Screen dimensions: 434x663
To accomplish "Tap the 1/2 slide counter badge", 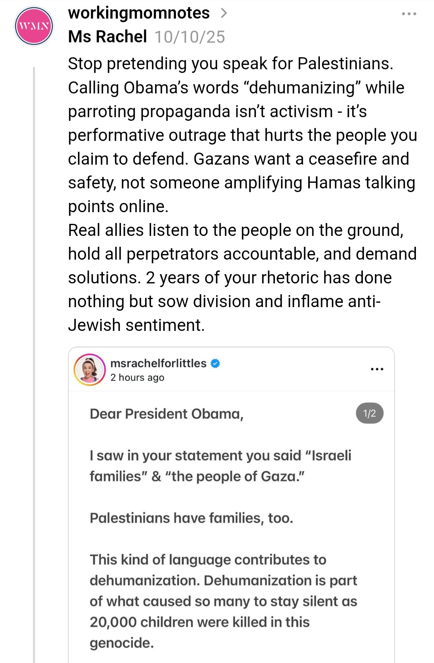I will click(370, 413).
